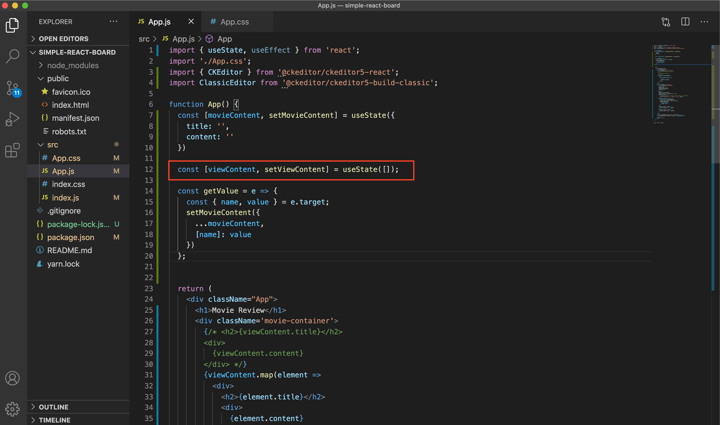Expand the OUTLINE section

(54, 407)
